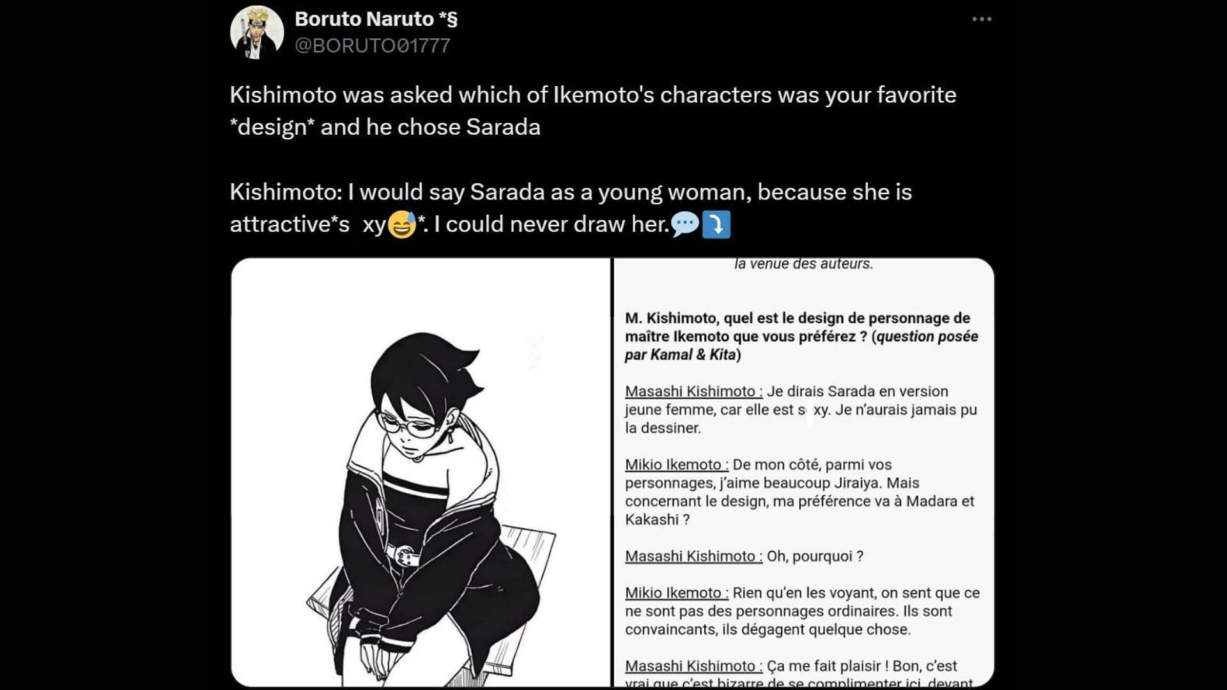Click the Kishimoto quote about Sarada
The width and height of the screenshot is (1227, 690).
pyautogui.click(x=571, y=208)
